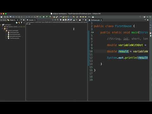Close the Console view tab
The height and width of the screenshot is (114, 152).
(x=35, y=20)
